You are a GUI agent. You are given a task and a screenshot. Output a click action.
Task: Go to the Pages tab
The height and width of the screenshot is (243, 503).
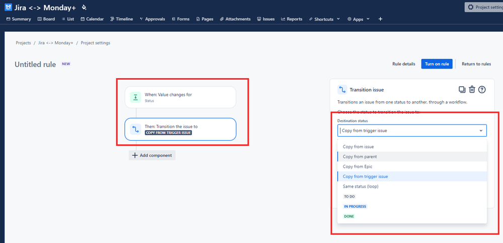tap(204, 19)
